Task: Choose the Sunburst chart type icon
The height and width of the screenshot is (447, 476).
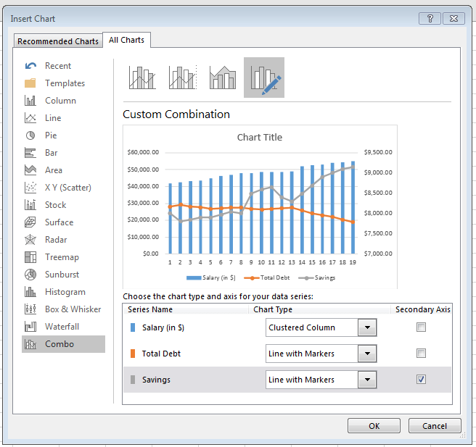Action: pyautogui.click(x=30, y=275)
